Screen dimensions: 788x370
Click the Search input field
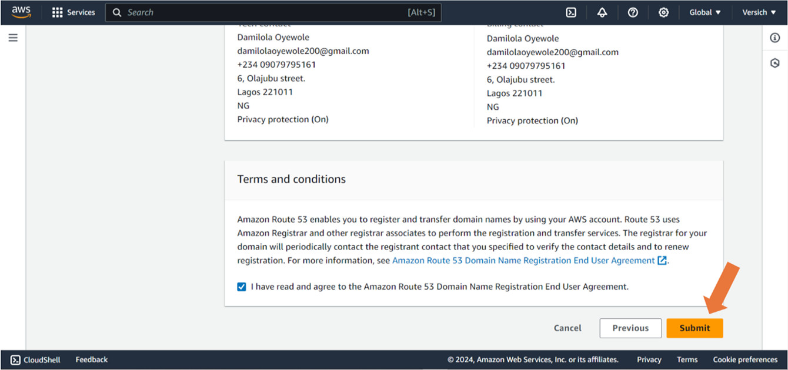265,12
